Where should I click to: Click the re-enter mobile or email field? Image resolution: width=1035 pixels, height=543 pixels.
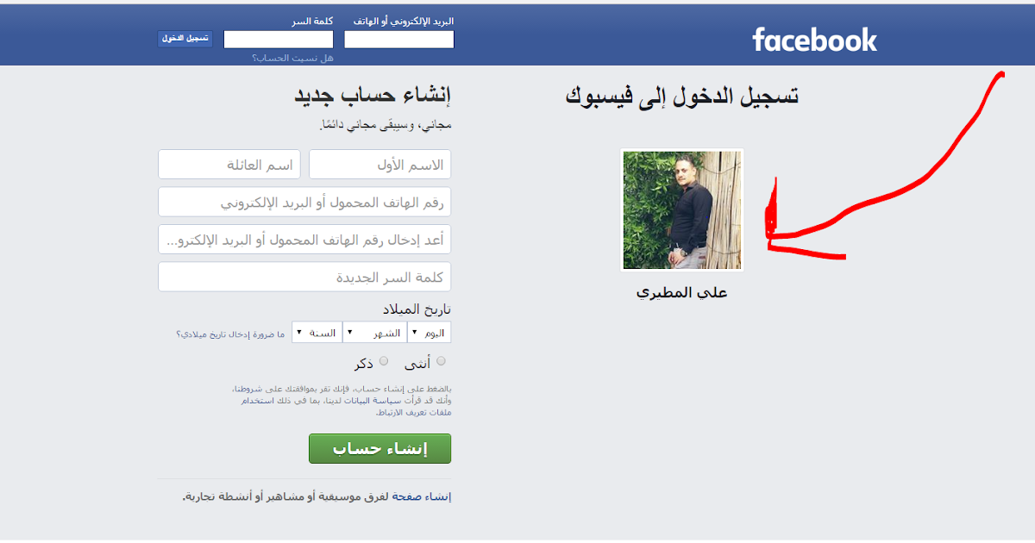(x=304, y=240)
